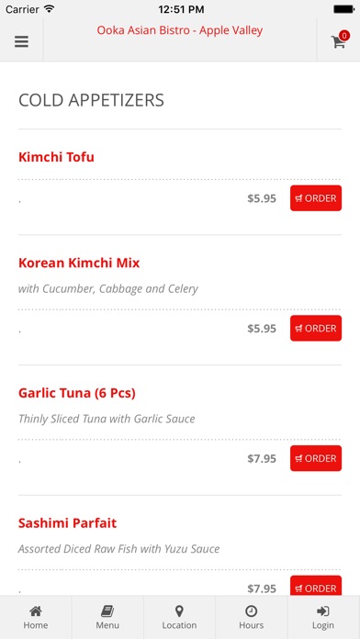Screen dimensions: 360x639
Task: Select the Kimchi Tofu item title
Action: (x=56, y=157)
